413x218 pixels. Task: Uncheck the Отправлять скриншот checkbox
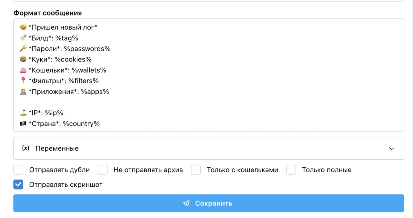click(x=18, y=185)
